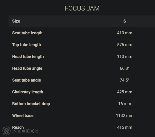Image resolution: width=155 pixels, height=137 pixels.
Task: Click the 425 mm chainstay value
Action: point(124,92)
